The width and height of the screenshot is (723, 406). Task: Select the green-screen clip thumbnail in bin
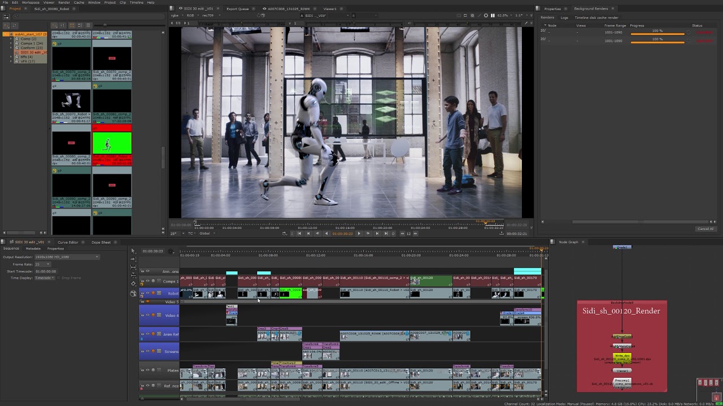tap(112, 143)
